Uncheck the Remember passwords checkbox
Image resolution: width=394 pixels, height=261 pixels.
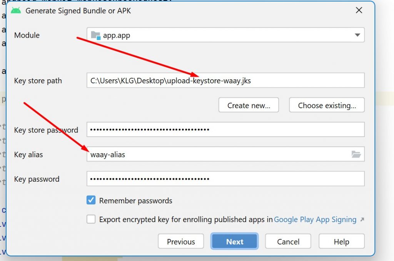click(91, 201)
